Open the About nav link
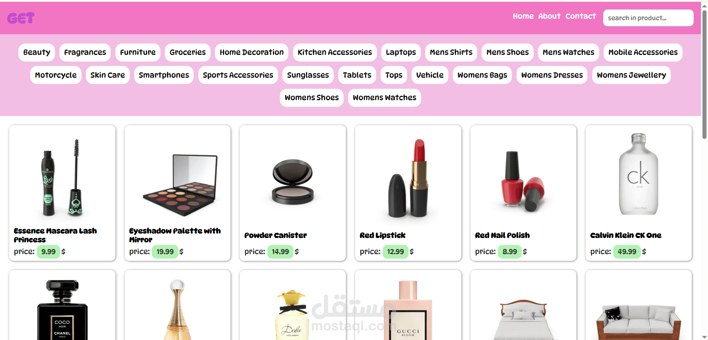Image resolution: width=708 pixels, height=340 pixels. 549,16
